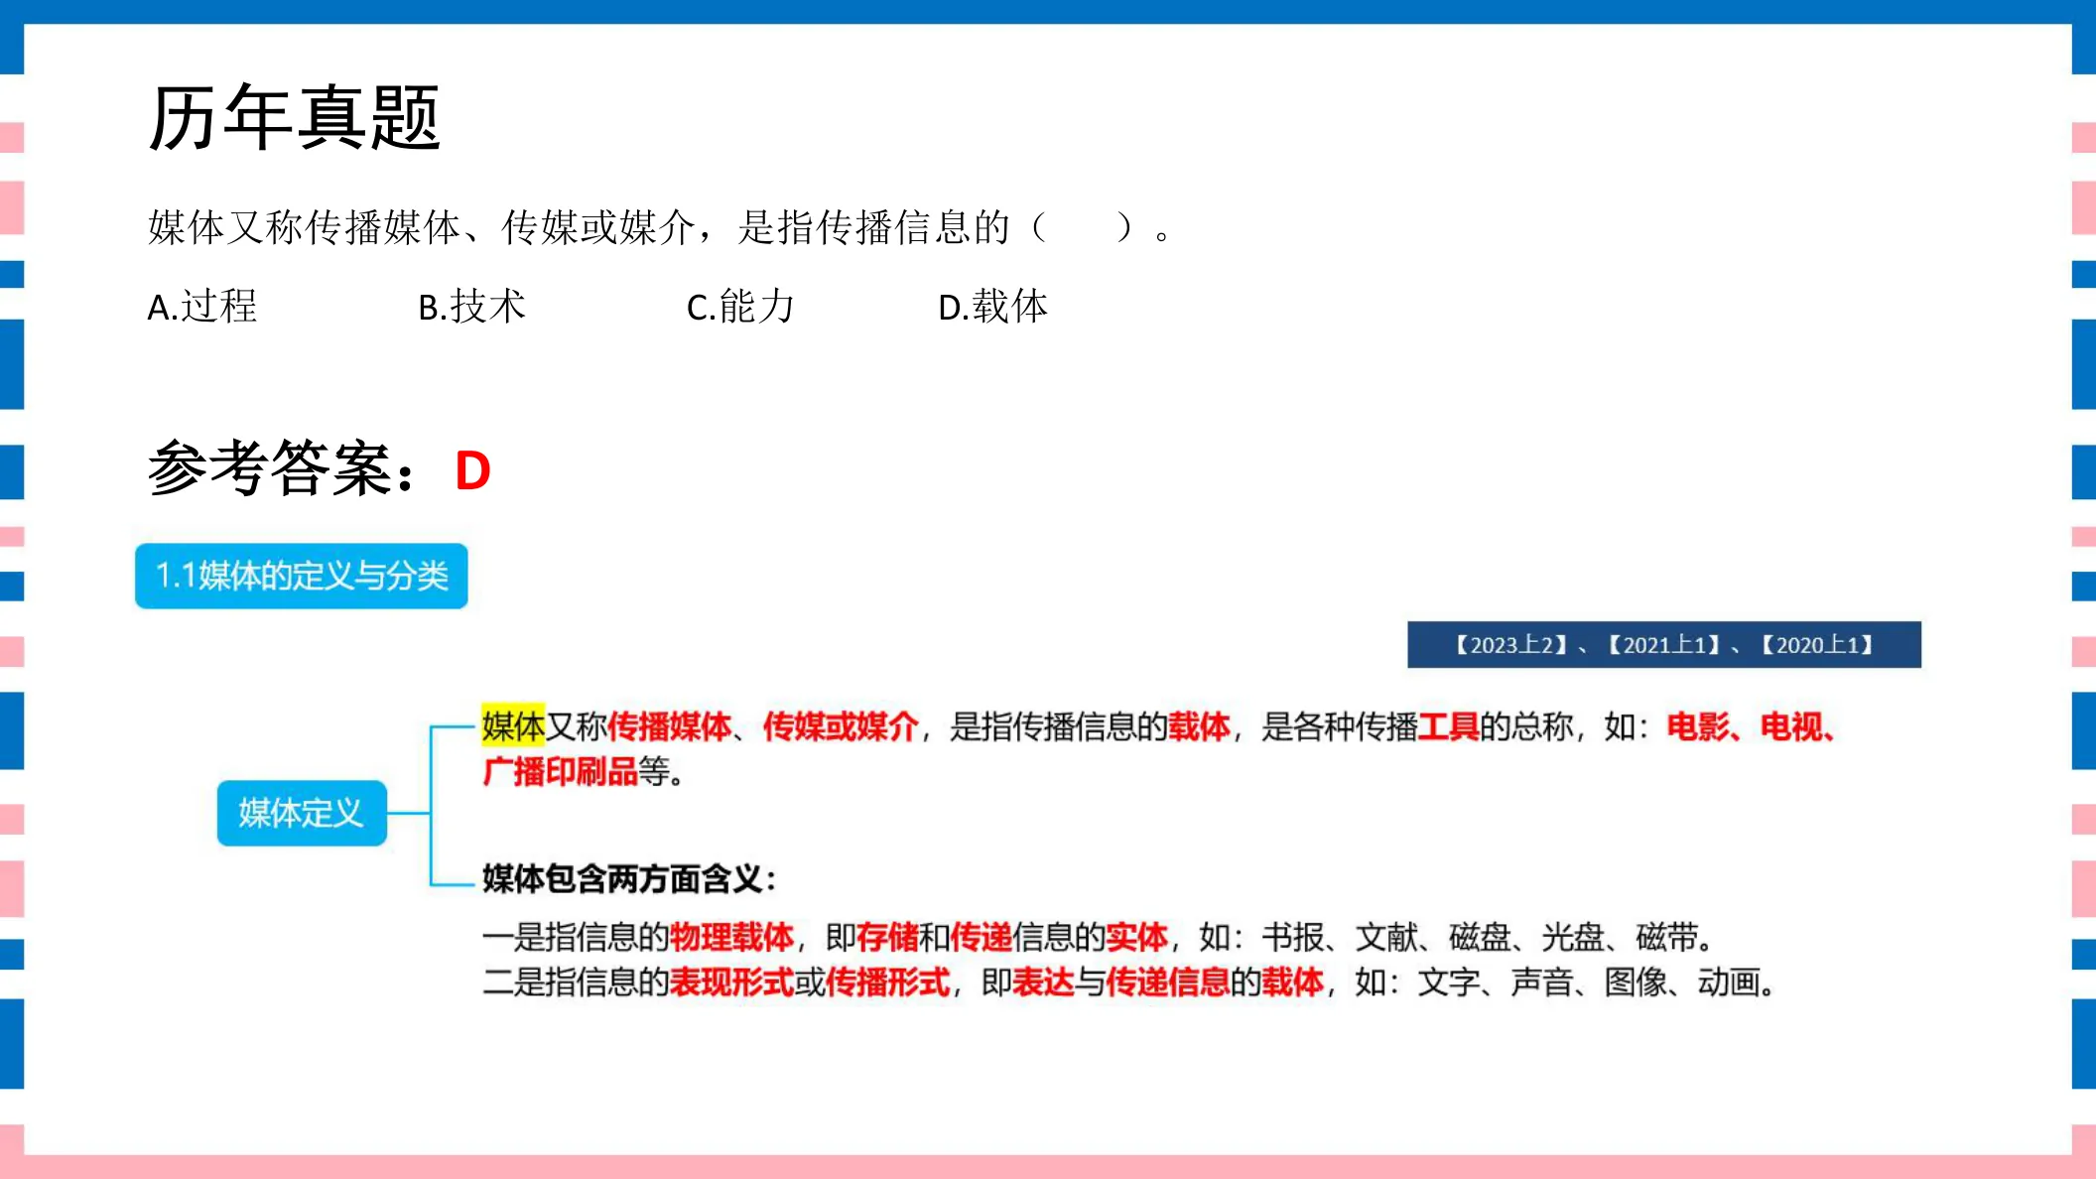
Task: Click the yellow-highlighted 媒体 word
Action: click(513, 726)
